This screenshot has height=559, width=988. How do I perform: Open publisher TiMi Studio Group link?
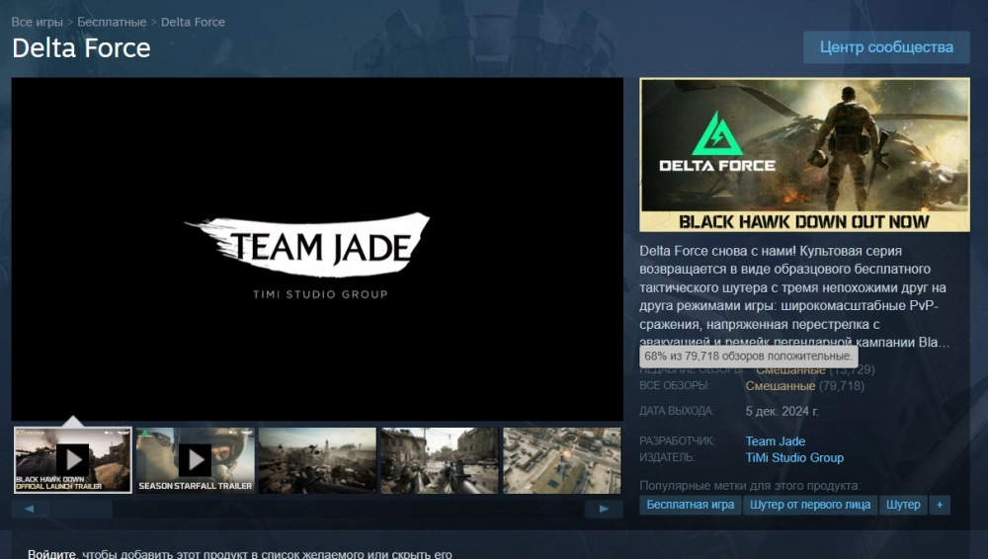pyautogui.click(x=794, y=457)
